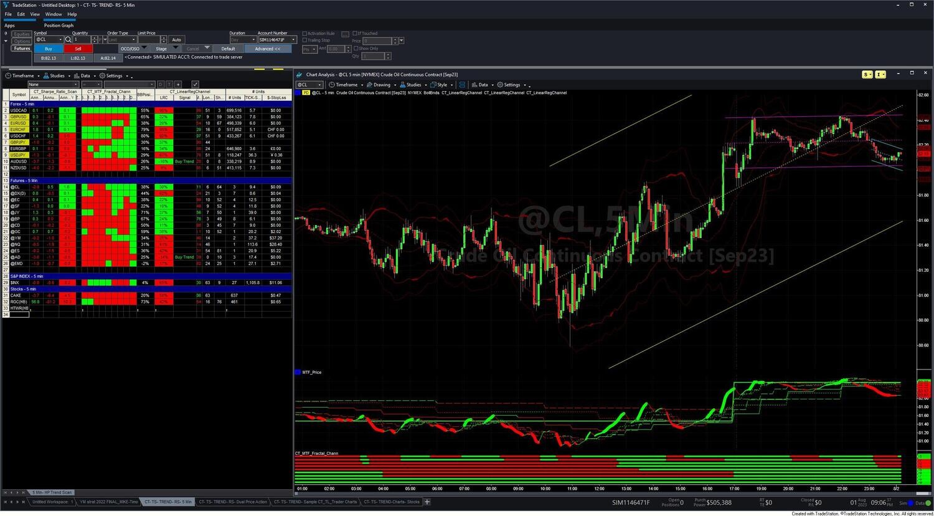
Task: Open Account Number dropdown
Action: click(x=293, y=39)
